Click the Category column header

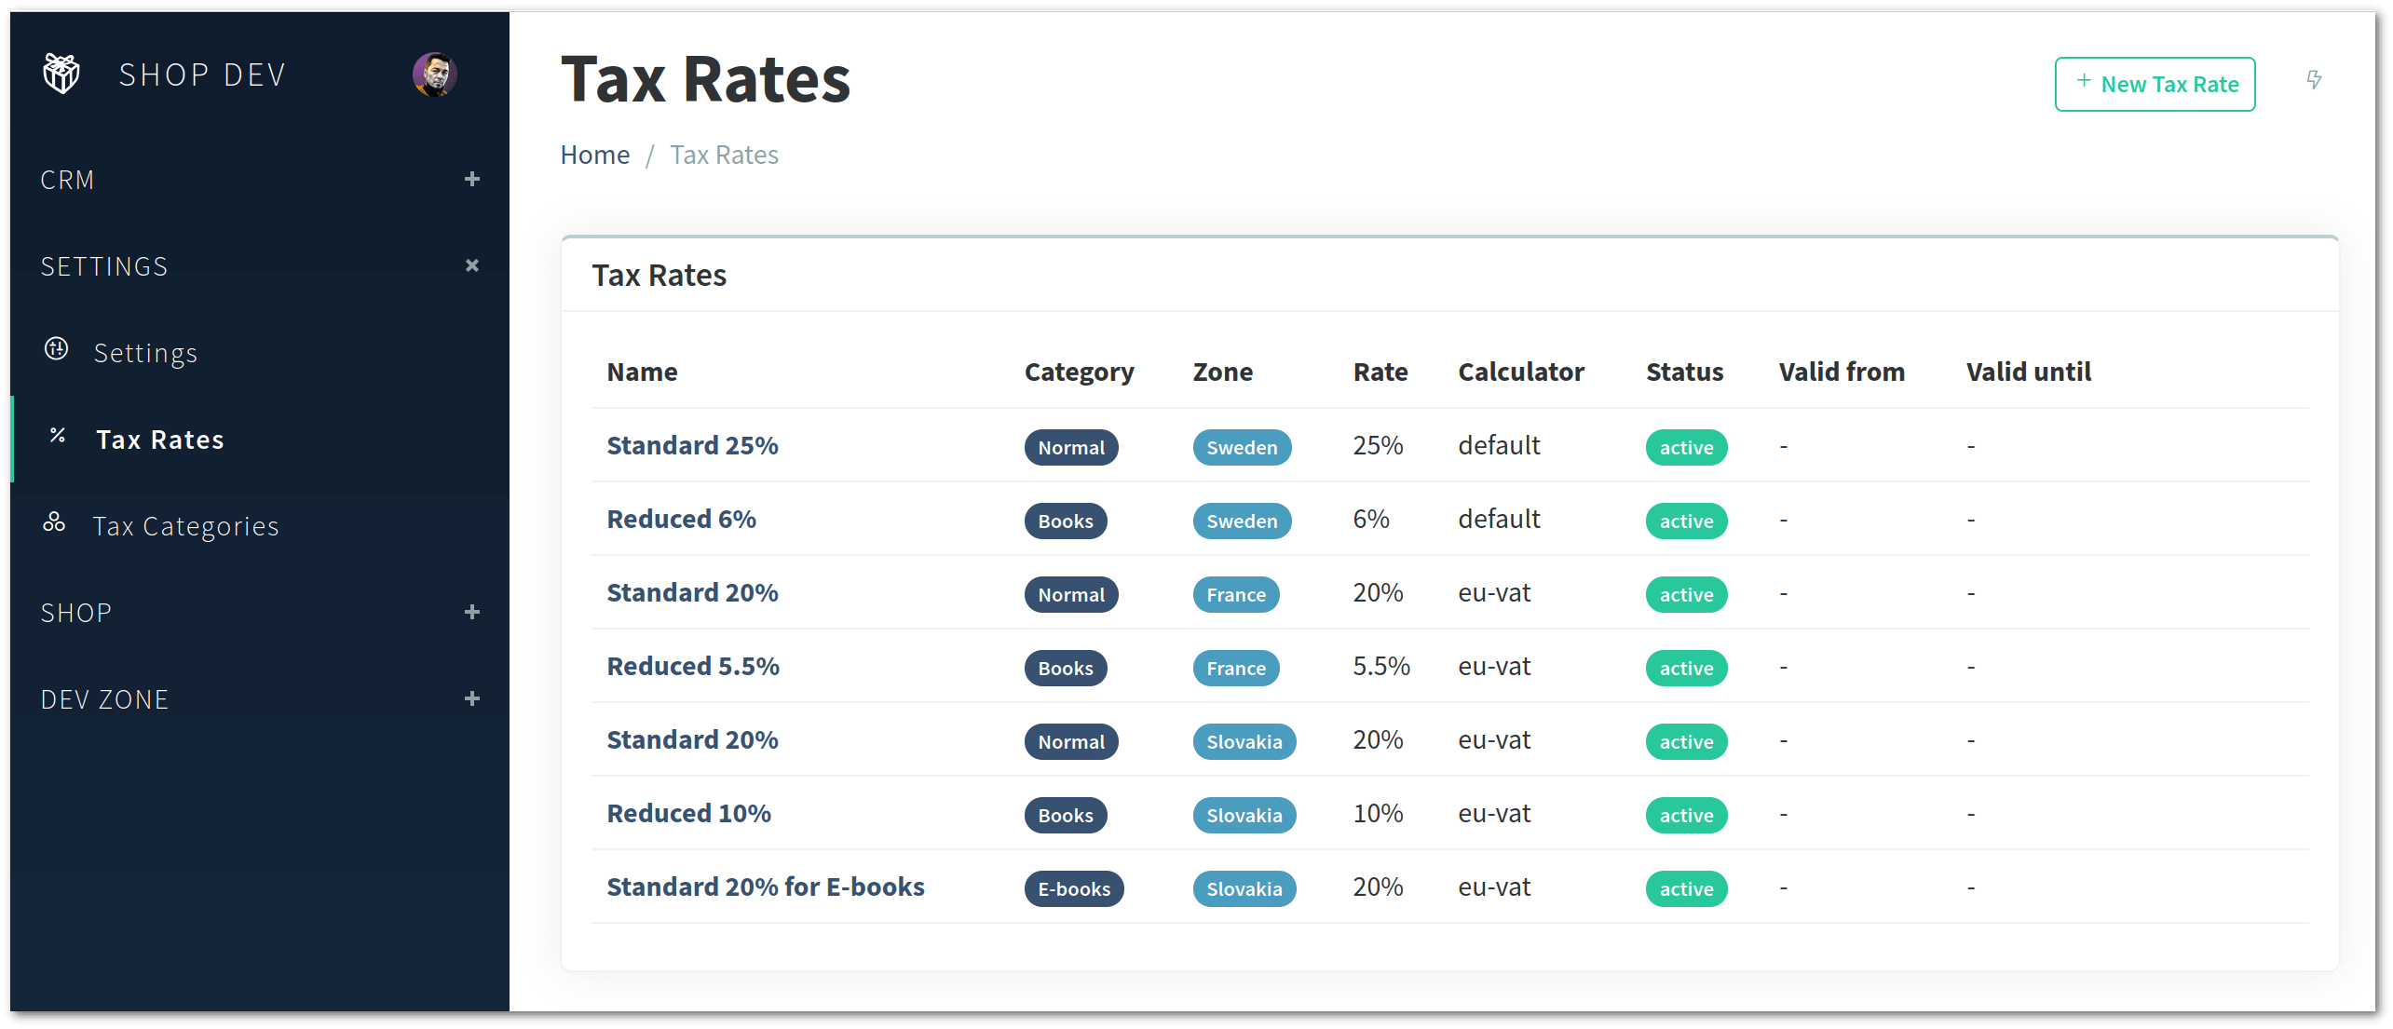1079,372
